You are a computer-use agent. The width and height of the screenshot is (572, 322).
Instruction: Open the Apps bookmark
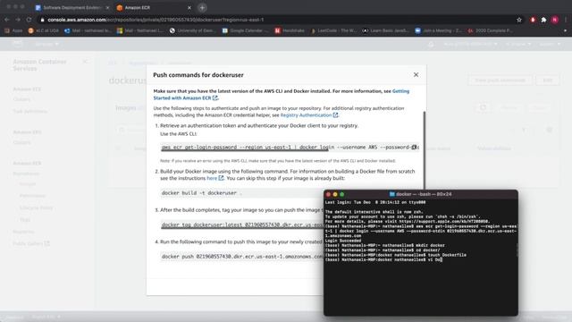pyautogui.click(x=13, y=30)
